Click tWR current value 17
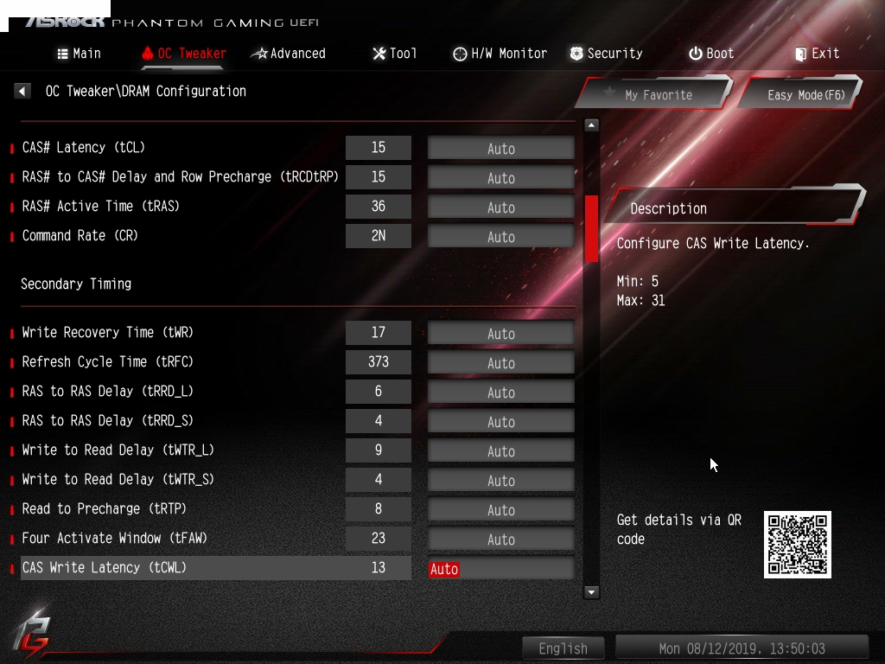The width and height of the screenshot is (885, 664). [x=379, y=333]
